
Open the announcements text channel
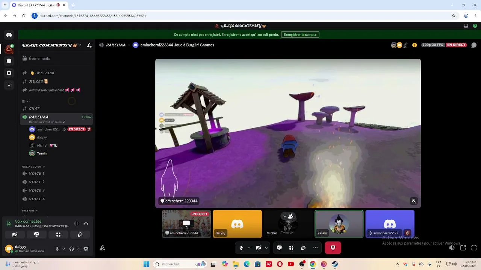click(56, 90)
